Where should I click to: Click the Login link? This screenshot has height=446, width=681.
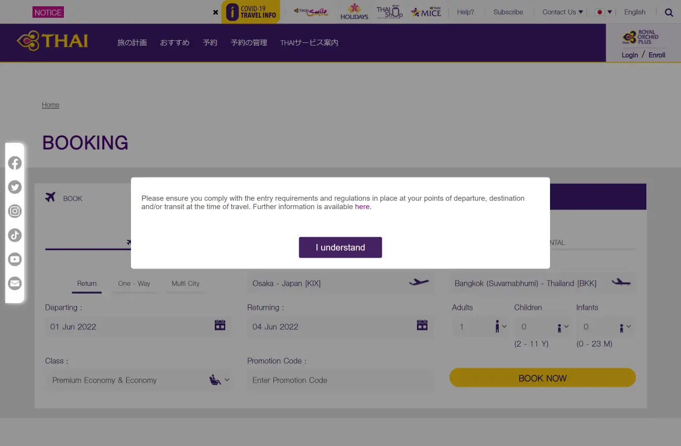pyautogui.click(x=630, y=55)
